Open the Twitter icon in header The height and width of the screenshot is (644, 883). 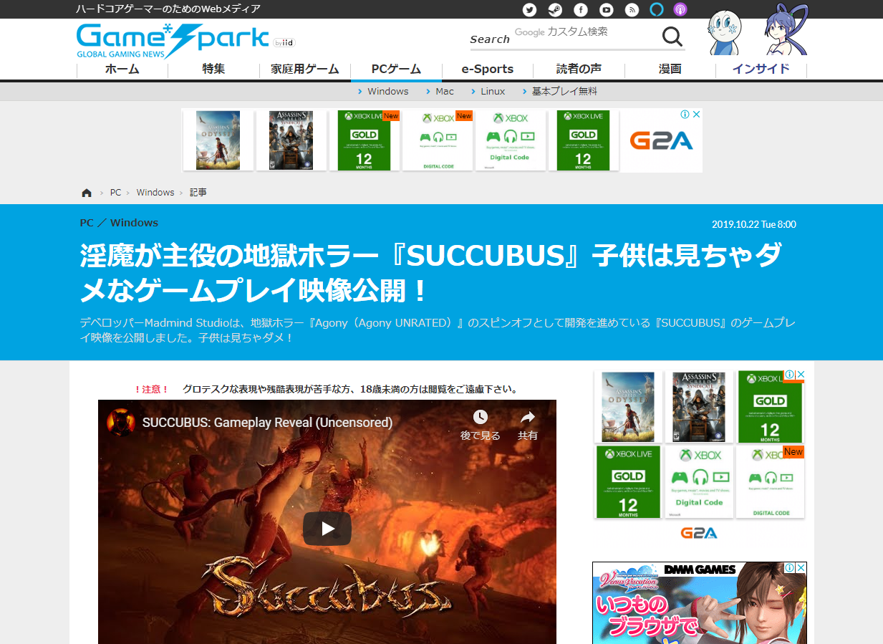529,9
